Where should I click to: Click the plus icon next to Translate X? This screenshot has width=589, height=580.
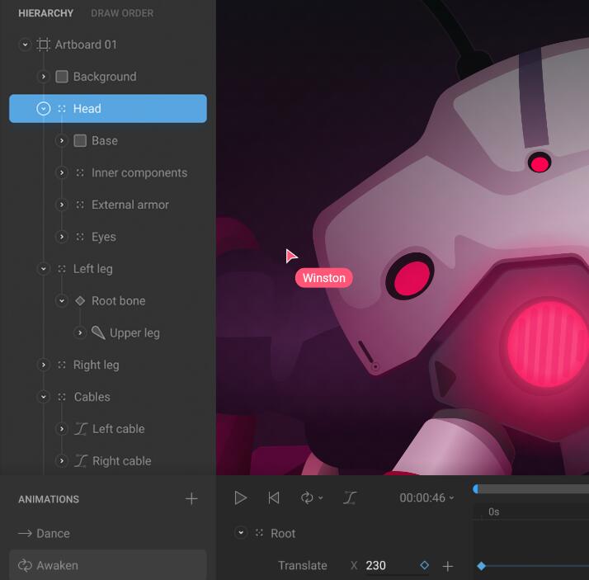448,566
